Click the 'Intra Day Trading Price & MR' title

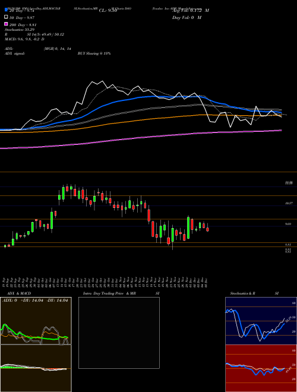[109, 293]
